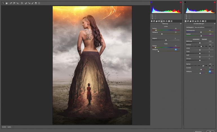Select the White Balance eyedropper tool
Viewport: 217px width, 132px height.
(11, 3)
